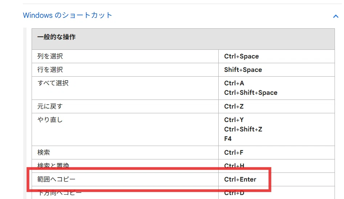Click the Shift+Space shortcut text
Screen dimensions: 344x199
[x=243, y=70]
